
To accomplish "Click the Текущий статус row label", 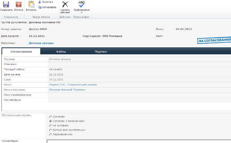I will click(14, 69).
